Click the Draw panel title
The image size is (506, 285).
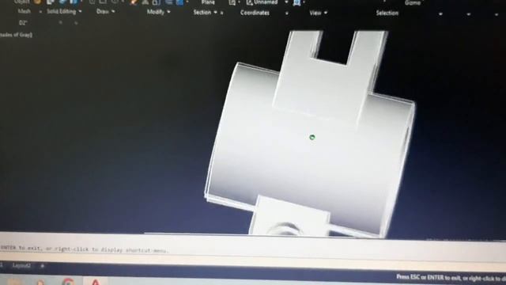(103, 11)
